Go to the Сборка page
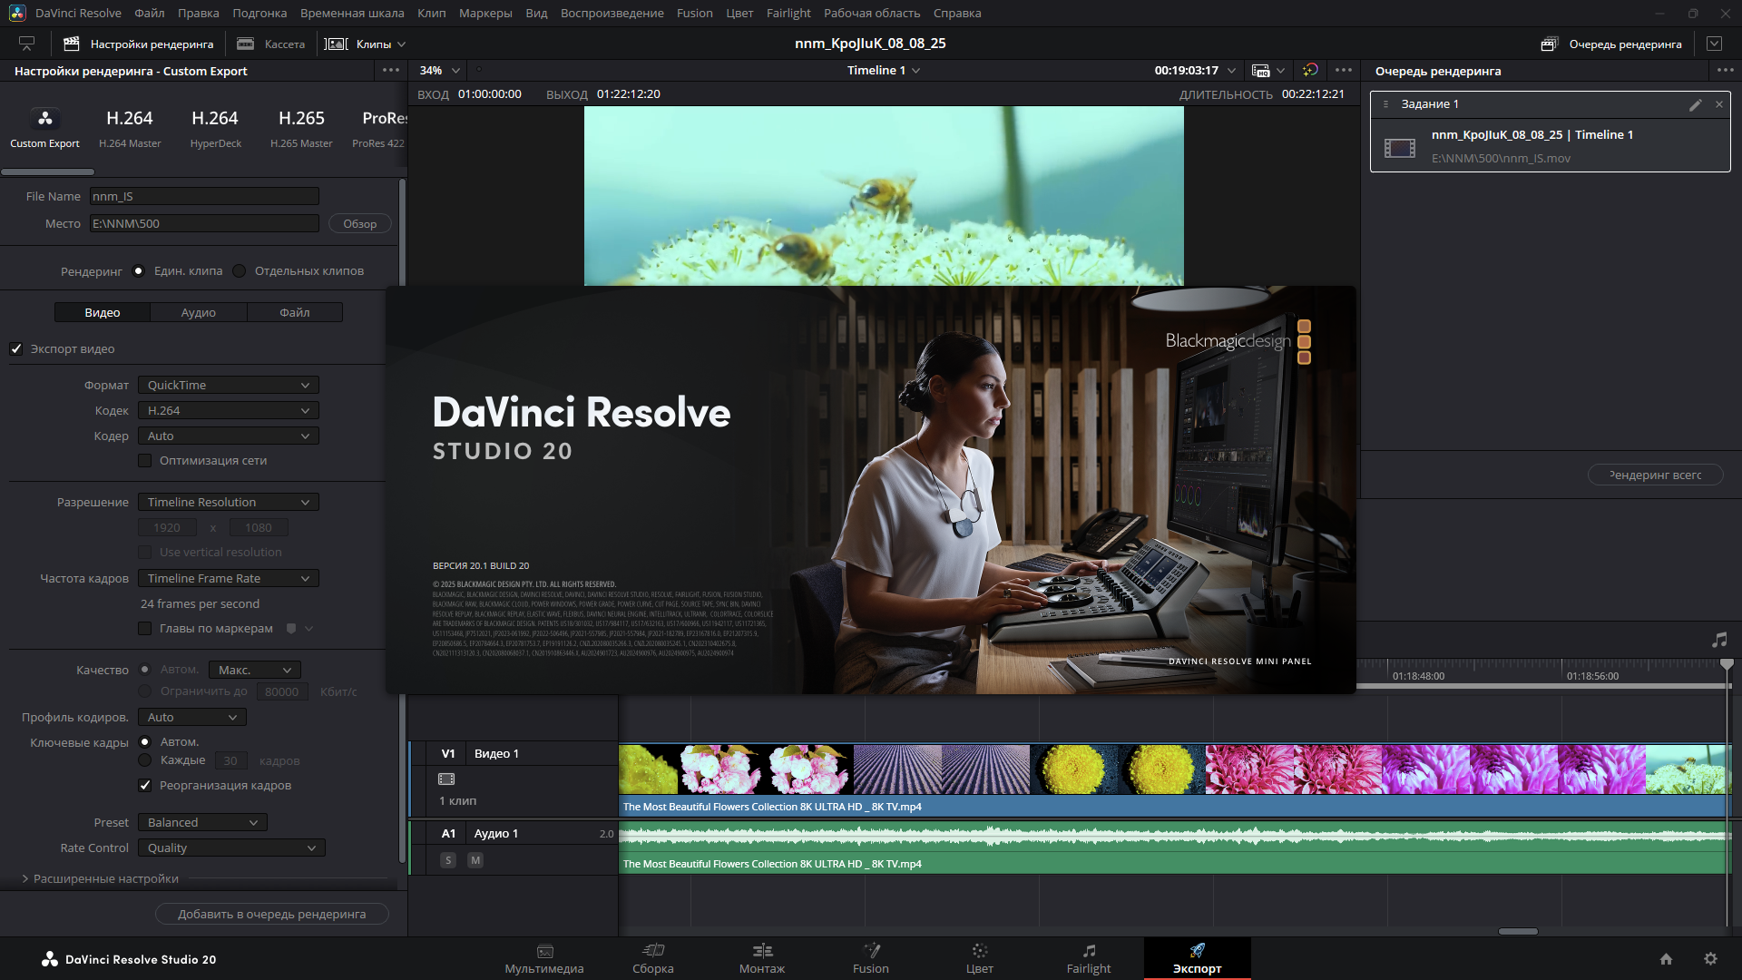1742x980 pixels. [x=653, y=959]
